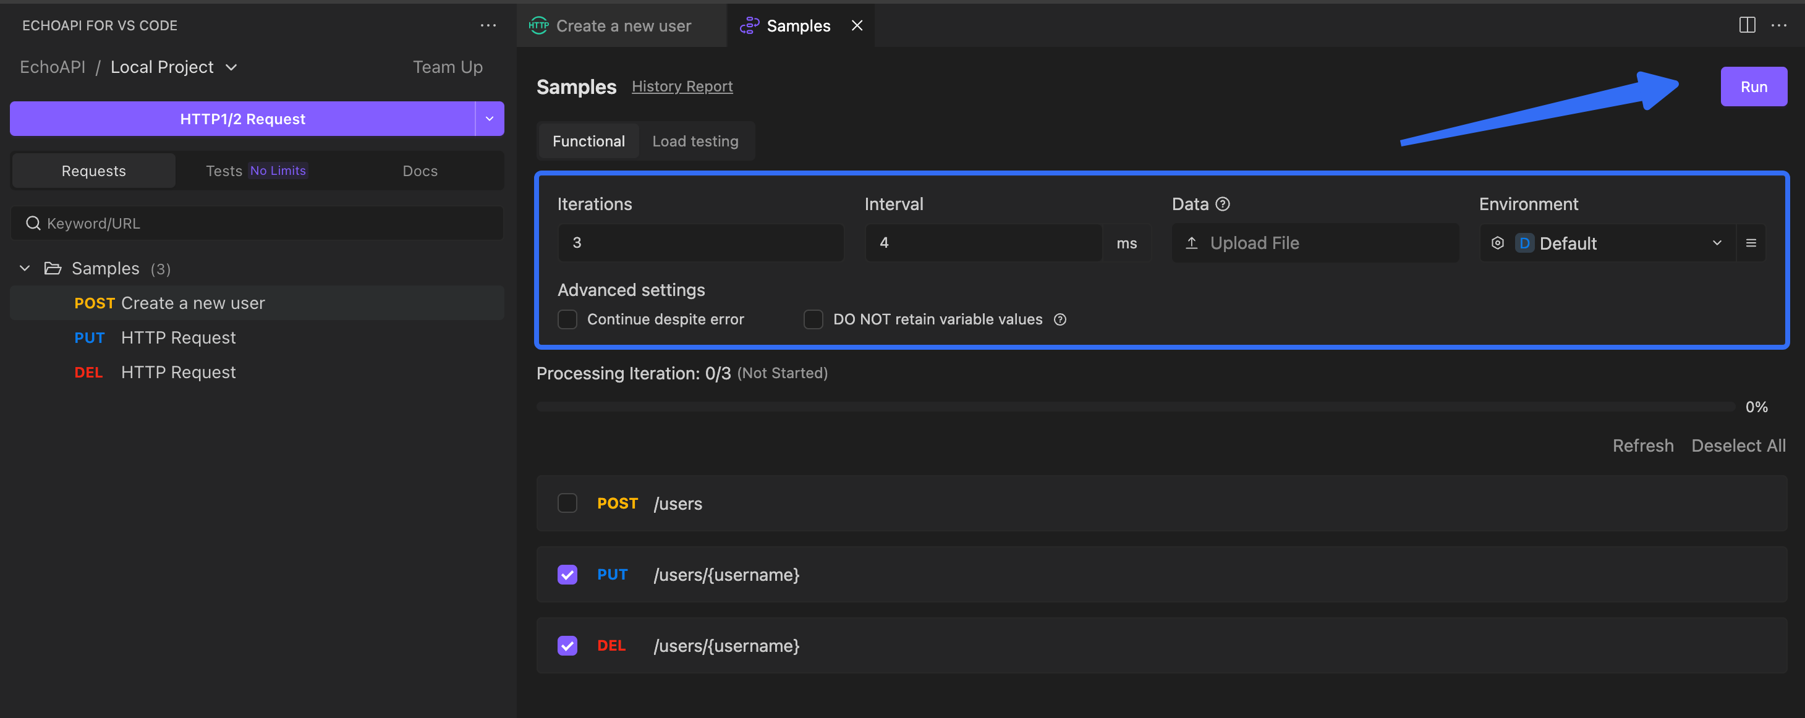Click the HTTP icon on Create a new user tab
The height and width of the screenshot is (718, 1805).
pyautogui.click(x=538, y=26)
